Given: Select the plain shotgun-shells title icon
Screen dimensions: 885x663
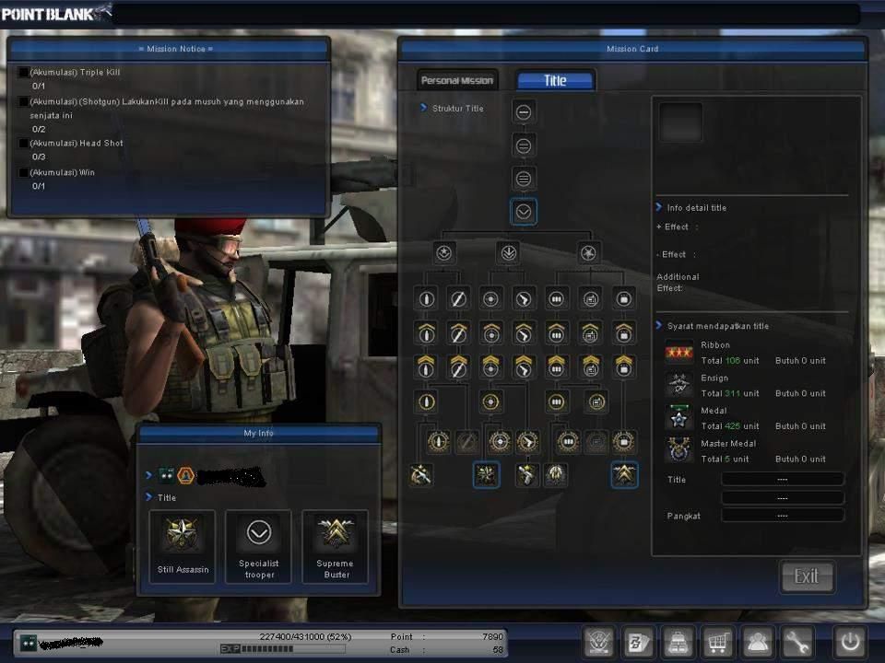Looking at the screenshot, I should 557,298.
